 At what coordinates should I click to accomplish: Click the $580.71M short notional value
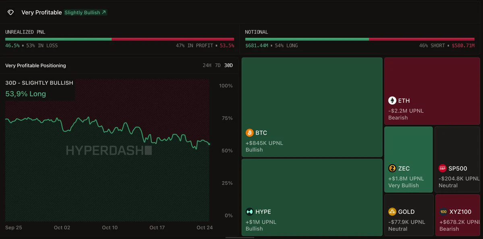[463, 46]
